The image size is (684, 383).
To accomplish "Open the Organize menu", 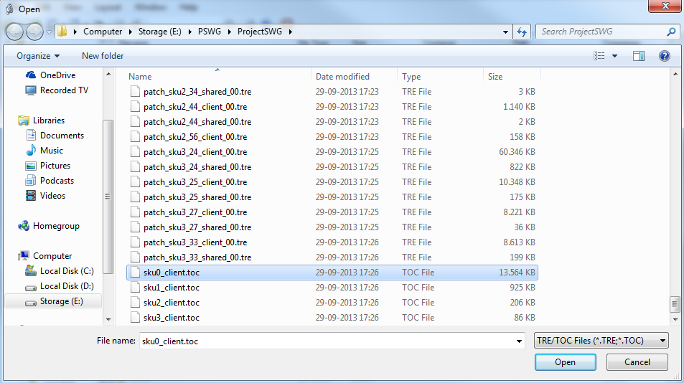I will coord(38,56).
